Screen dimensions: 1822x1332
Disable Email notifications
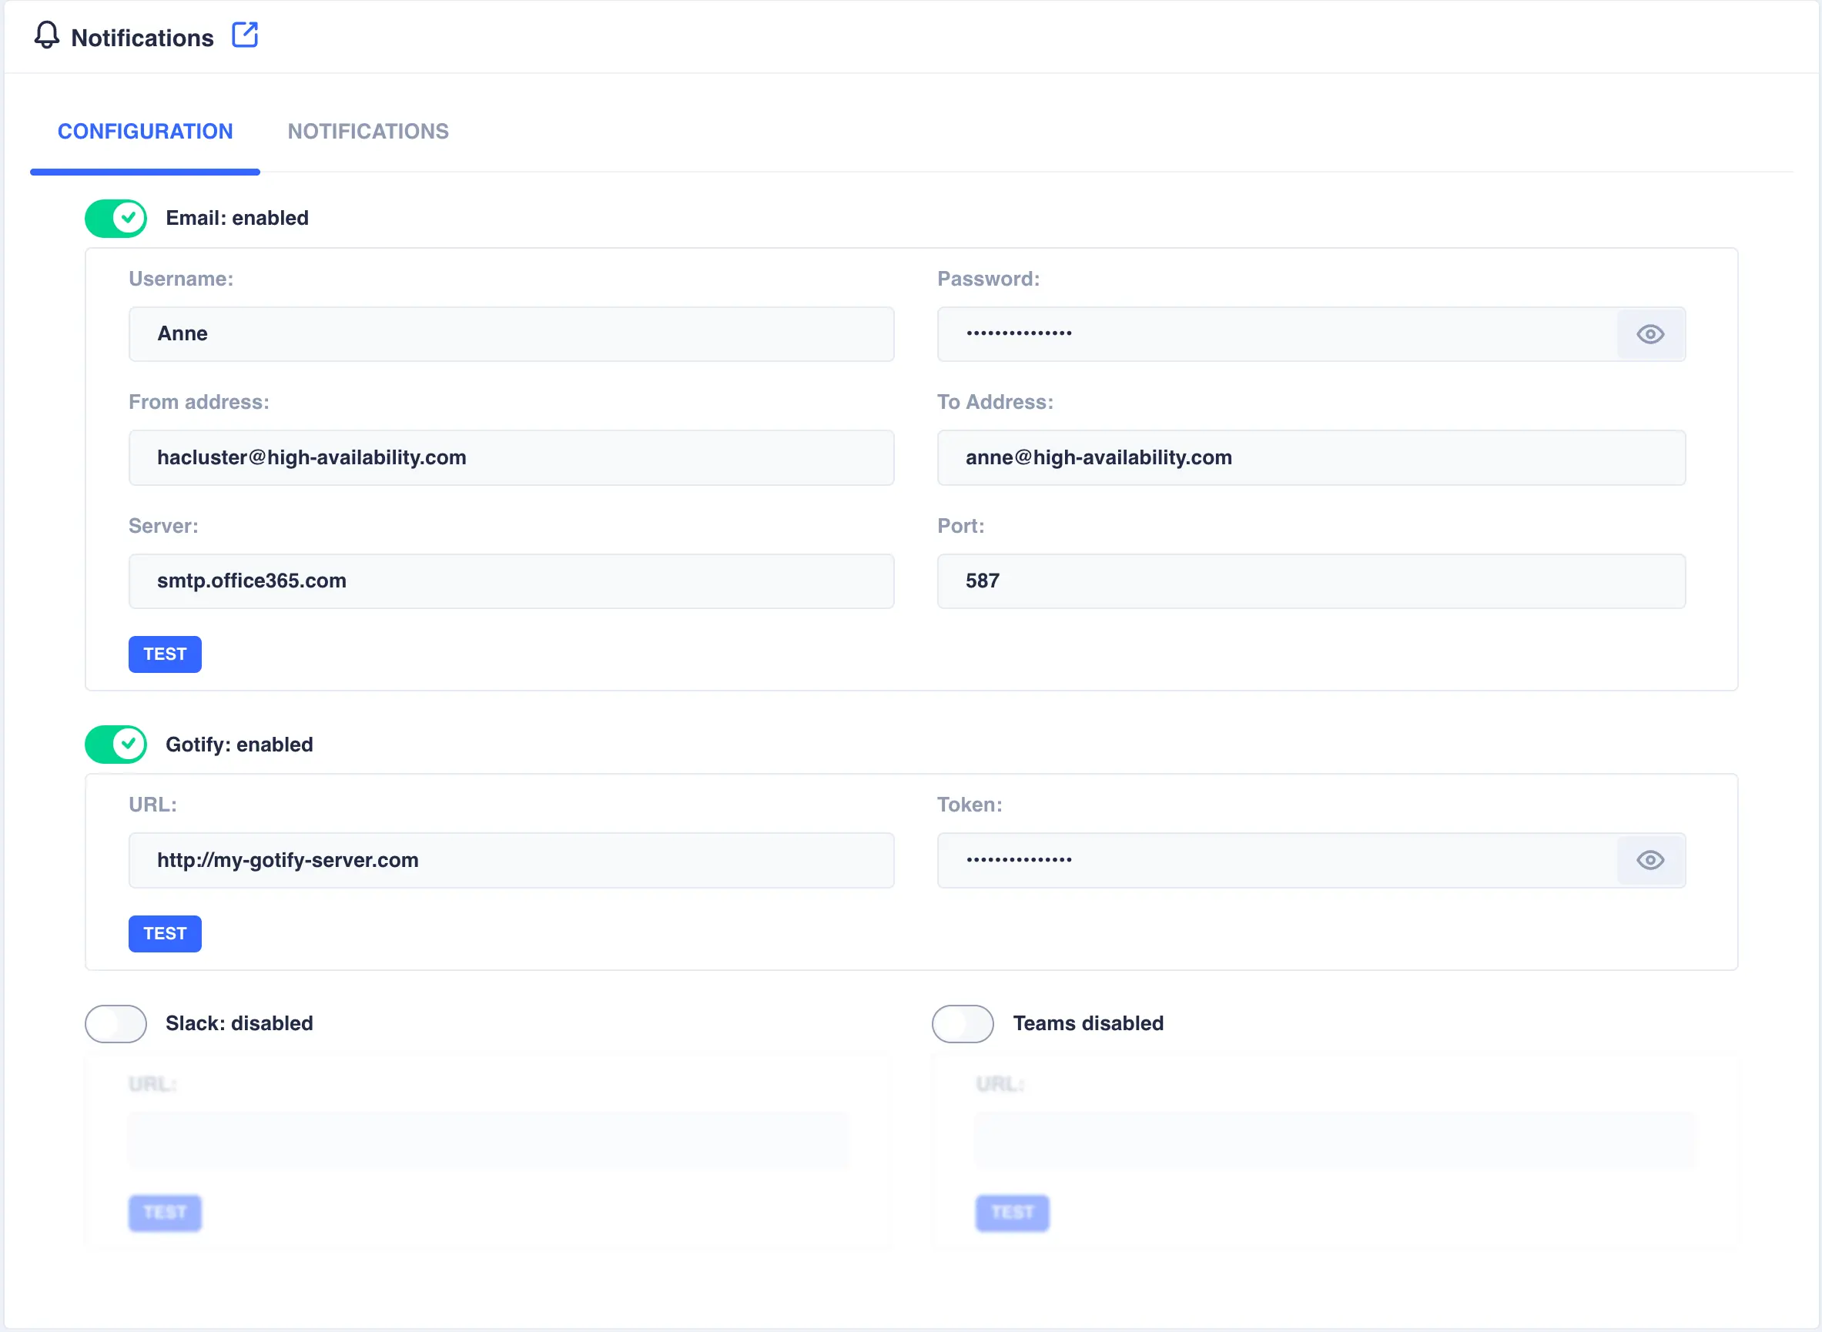(x=115, y=218)
